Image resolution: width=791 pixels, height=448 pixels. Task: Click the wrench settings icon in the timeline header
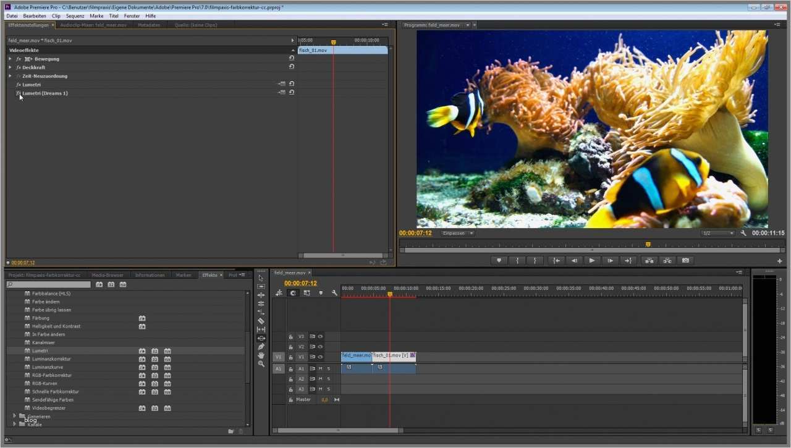(x=334, y=294)
